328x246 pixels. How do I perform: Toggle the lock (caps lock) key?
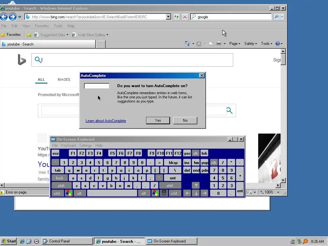click(x=60, y=178)
